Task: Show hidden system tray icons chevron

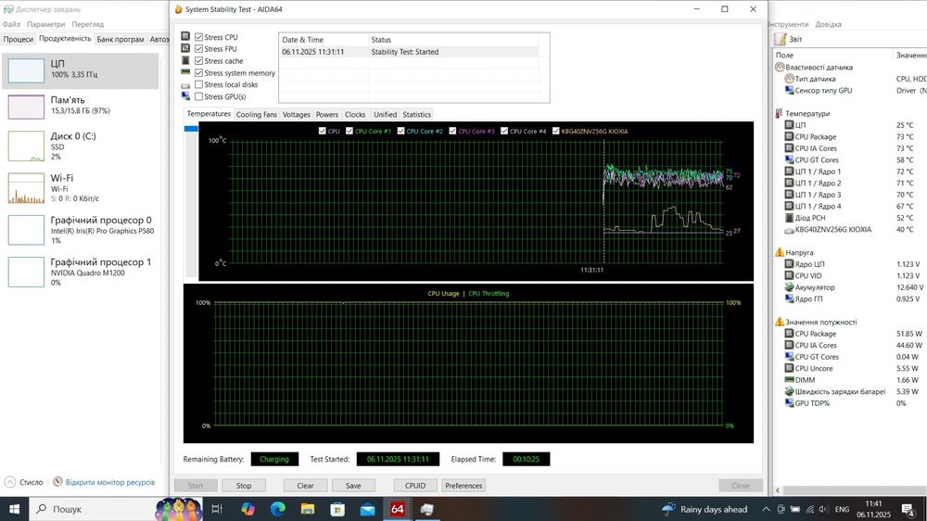Action: click(766, 509)
